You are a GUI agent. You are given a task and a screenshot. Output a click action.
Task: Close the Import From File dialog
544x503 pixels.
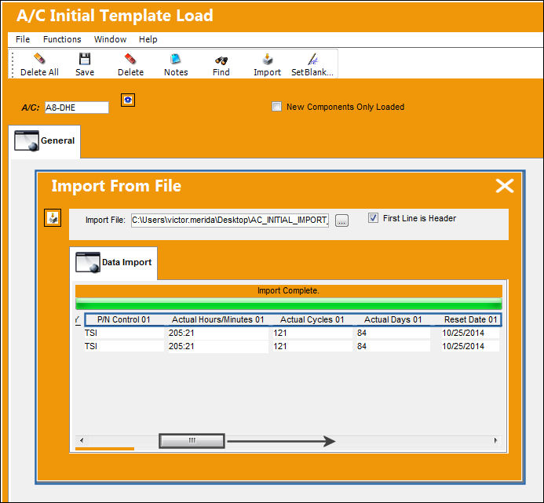click(x=505, y=186)
